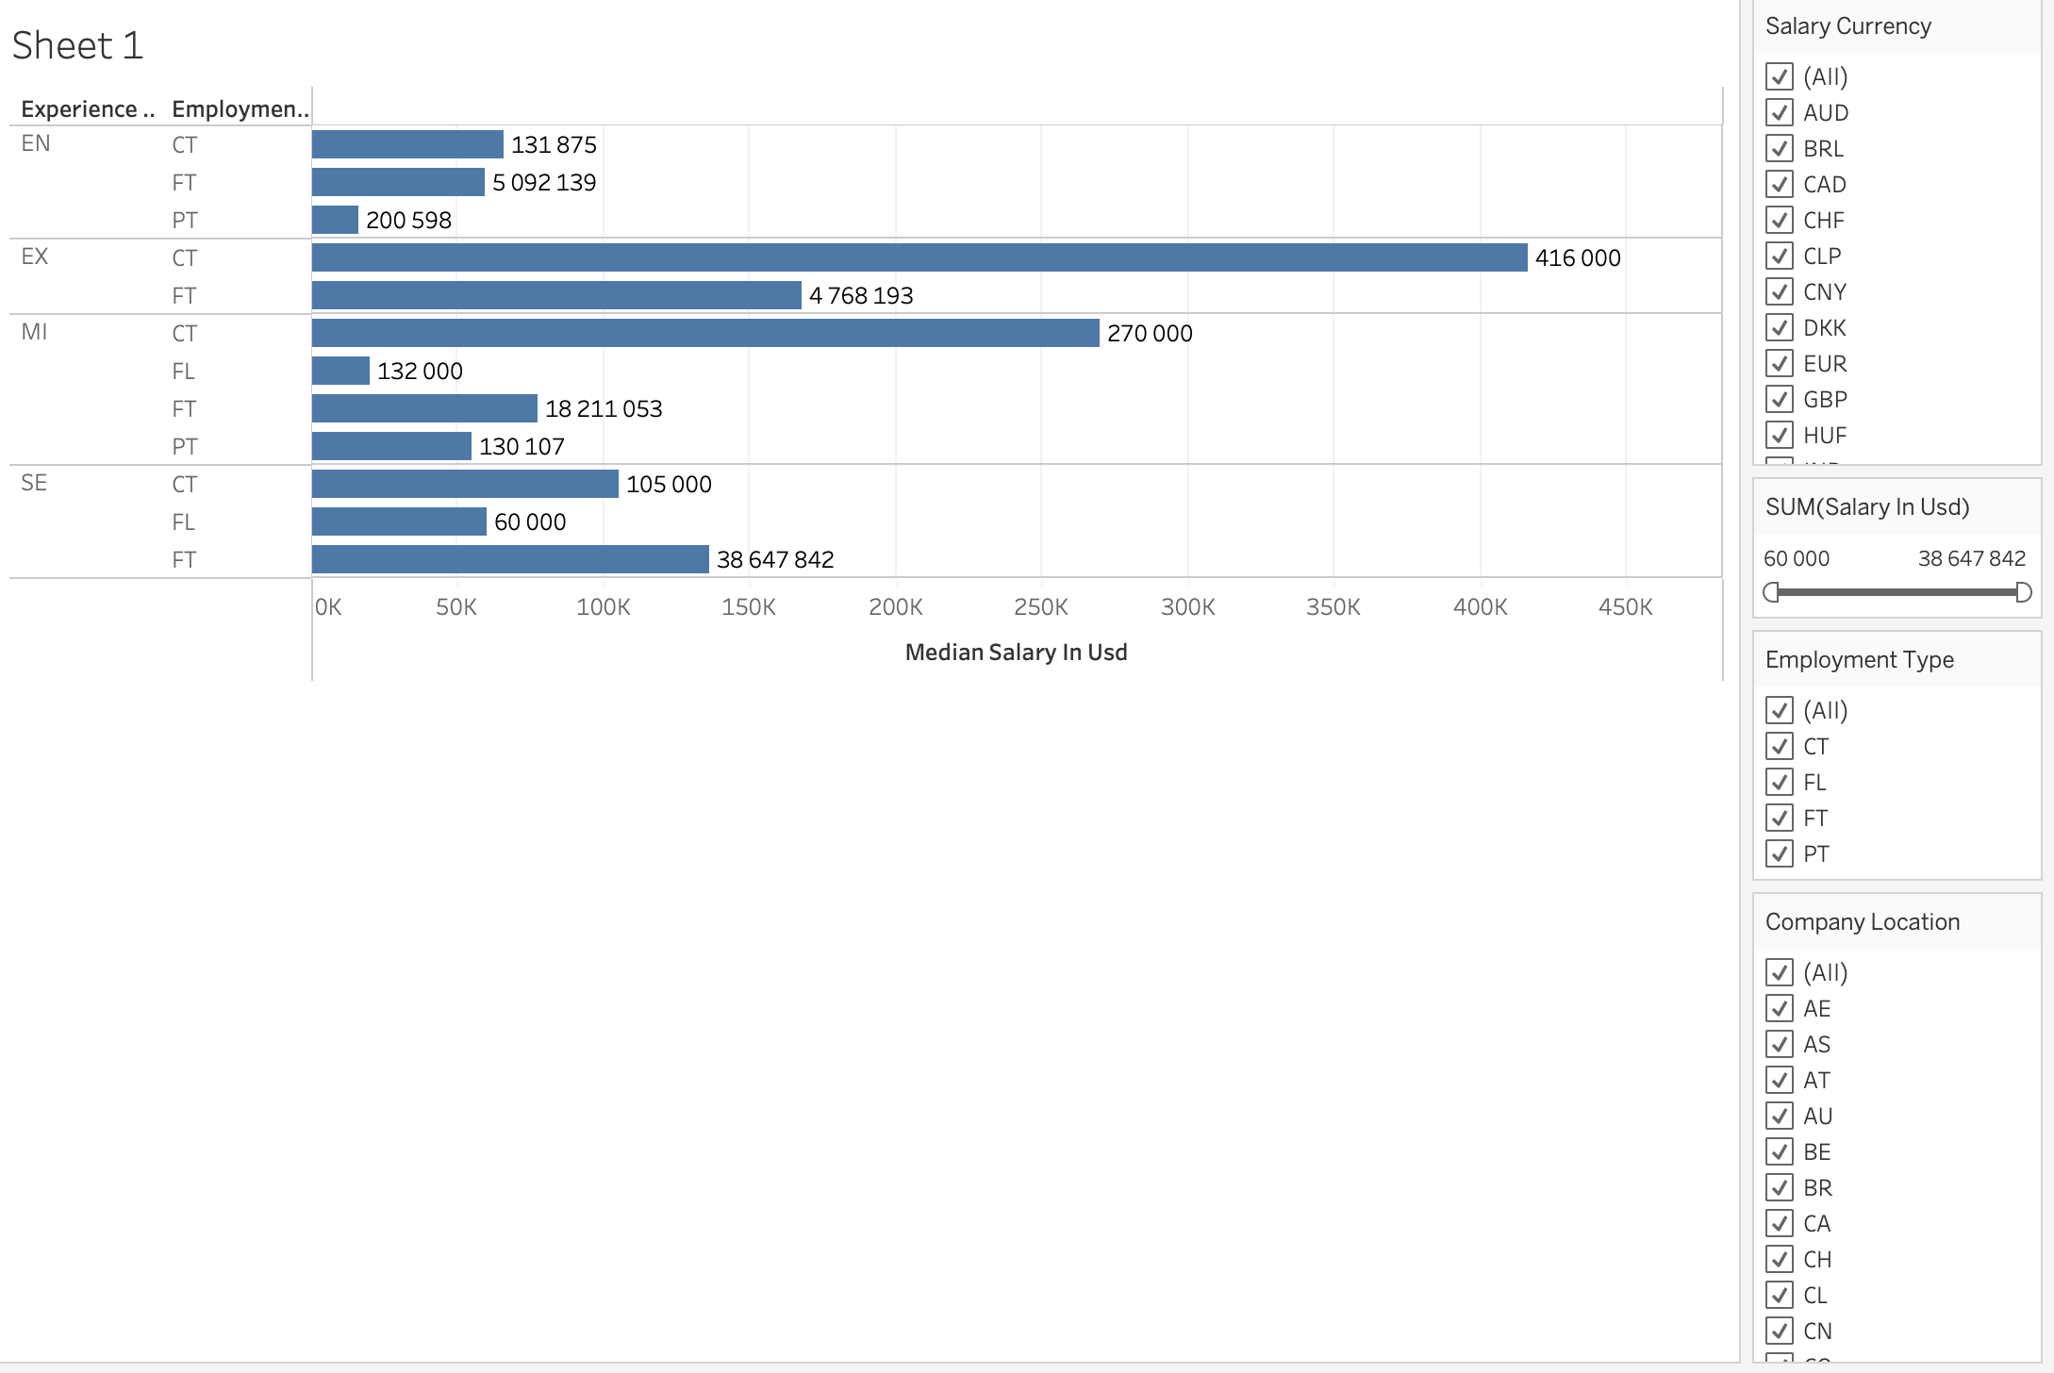Uncheck the AE company location checkbox

pos(1780,1009)
